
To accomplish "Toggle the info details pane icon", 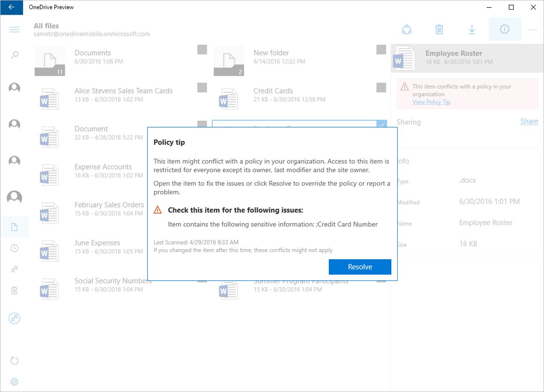I will [x=505, y=29].
